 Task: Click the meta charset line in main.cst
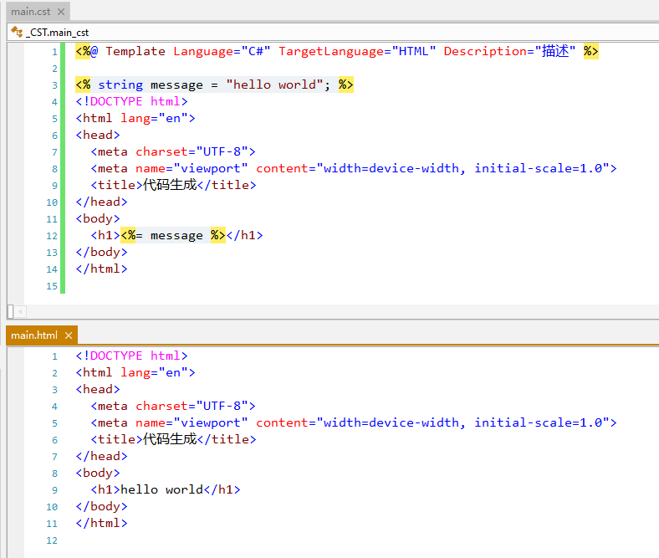tap(173, 151)
